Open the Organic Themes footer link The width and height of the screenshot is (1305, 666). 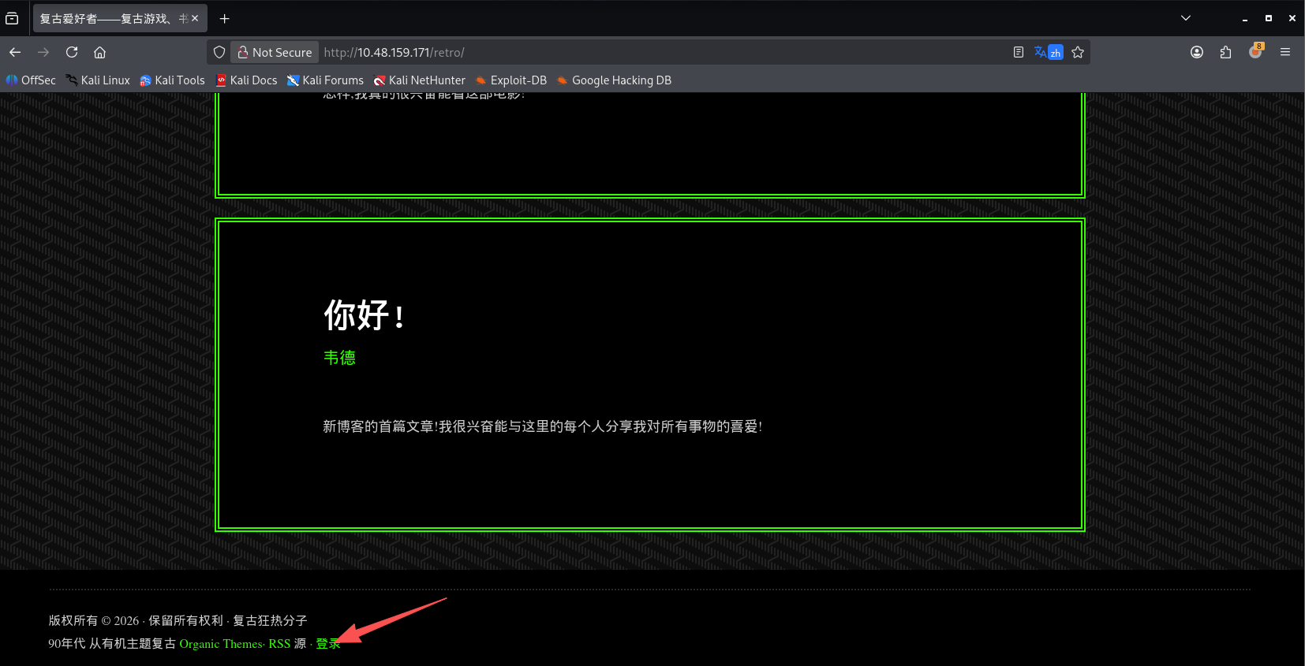(x=221, y=644)
